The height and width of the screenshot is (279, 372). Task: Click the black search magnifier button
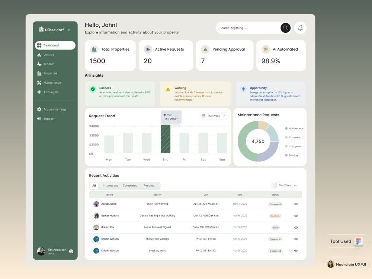pyautogui.click(x=285, y=28)
